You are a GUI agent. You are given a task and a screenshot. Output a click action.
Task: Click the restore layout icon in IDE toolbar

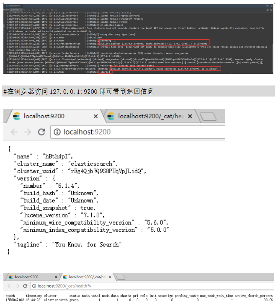coord(267,10)
